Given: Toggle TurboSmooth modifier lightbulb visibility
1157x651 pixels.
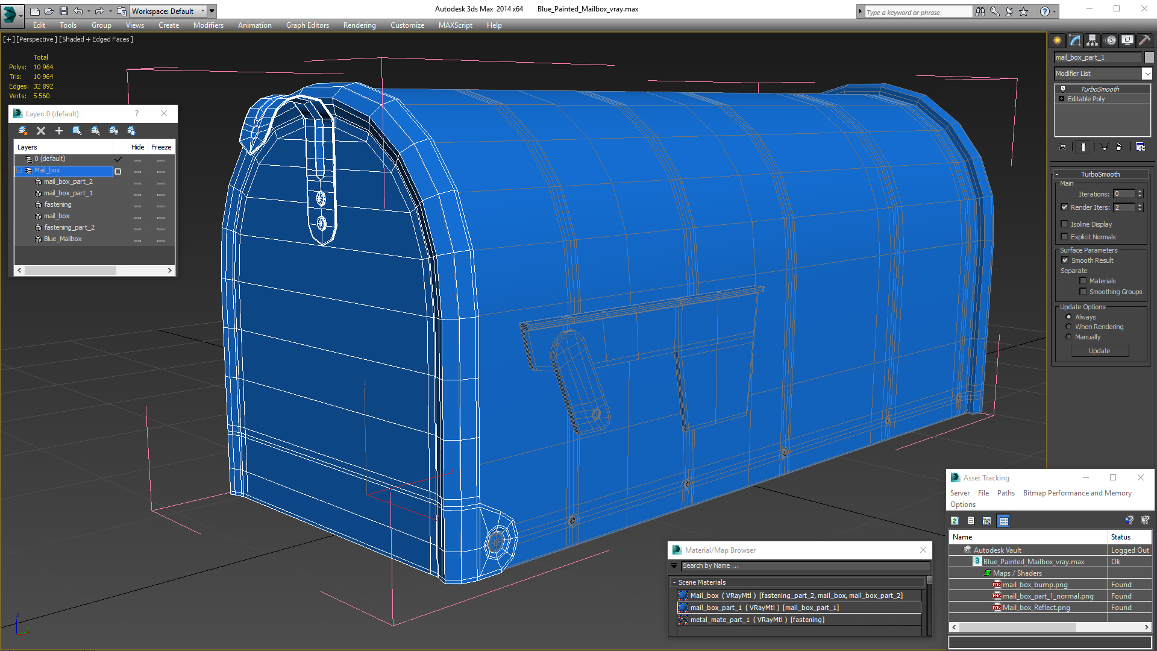Looking at the screenshot, I should coord(1063,89).
